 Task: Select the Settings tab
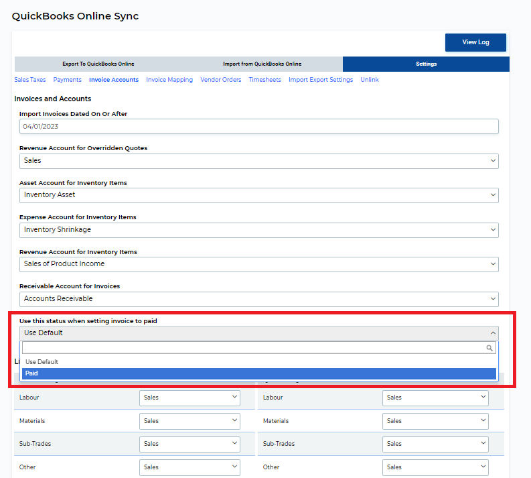pyautogui.click(x=426, y=64)
